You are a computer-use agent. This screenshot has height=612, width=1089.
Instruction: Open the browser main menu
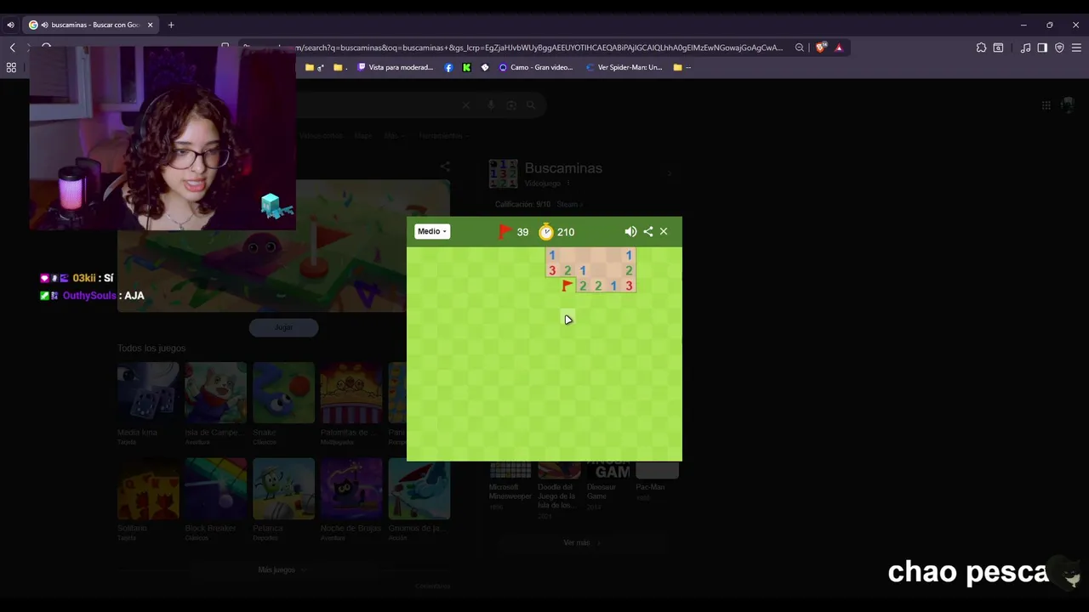(1076, 48)
